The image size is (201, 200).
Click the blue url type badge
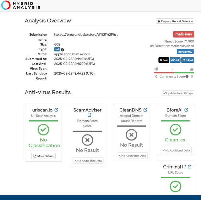tap(57, 49)
